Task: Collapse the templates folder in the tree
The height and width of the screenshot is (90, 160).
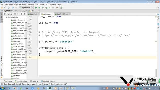Action: coord(6,17)
